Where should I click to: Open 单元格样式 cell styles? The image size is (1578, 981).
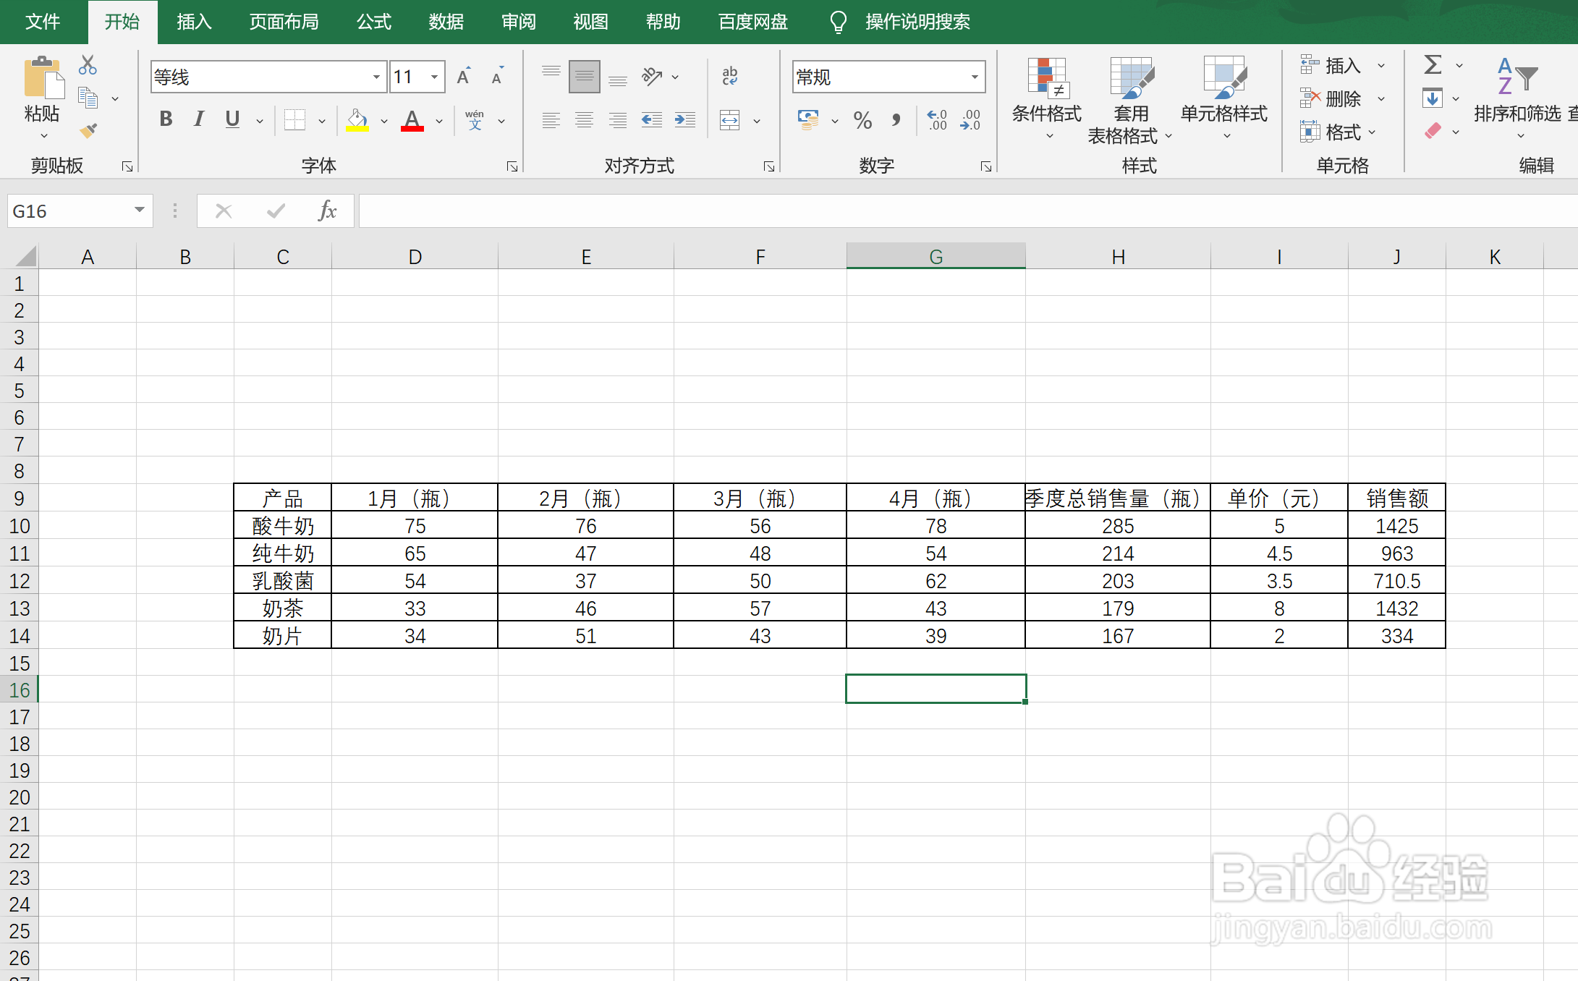(x=1224, y=98)
